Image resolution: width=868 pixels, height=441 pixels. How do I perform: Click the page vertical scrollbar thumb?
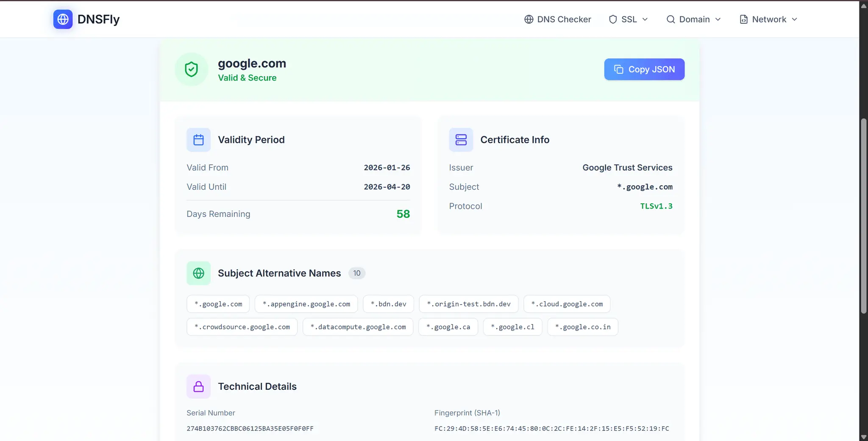coord(863,216)
